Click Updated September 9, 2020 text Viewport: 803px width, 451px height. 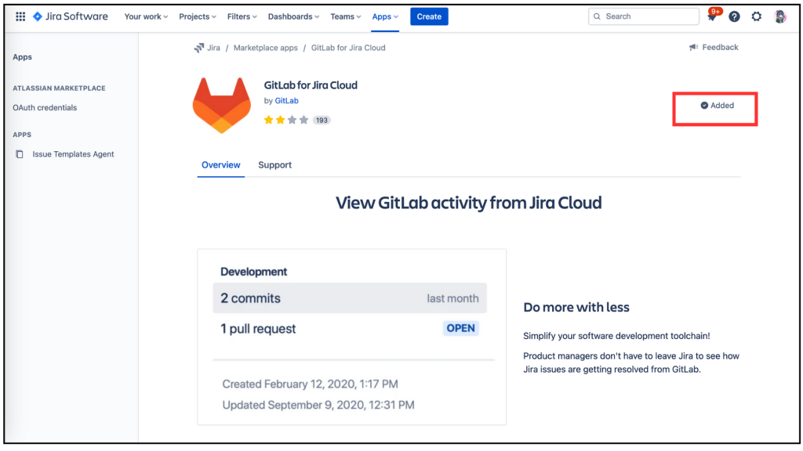pyautogui.click(x=318, y=405)
